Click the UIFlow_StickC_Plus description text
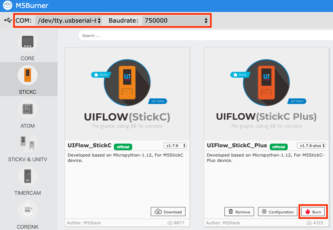This screenshot has height=230, width=333. [265, 158]
